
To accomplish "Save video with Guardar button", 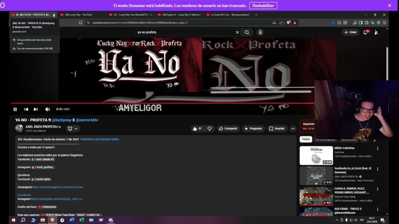I will pyautogui.click(x=277, y=128).
